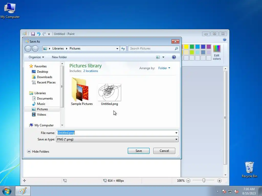Click the Paint application menu icon
Screen dimensions: 262x196
point(25,34)
